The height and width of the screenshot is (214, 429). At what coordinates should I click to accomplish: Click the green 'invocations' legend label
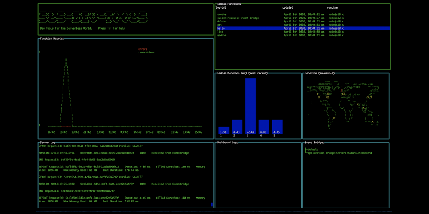[146, 52]
